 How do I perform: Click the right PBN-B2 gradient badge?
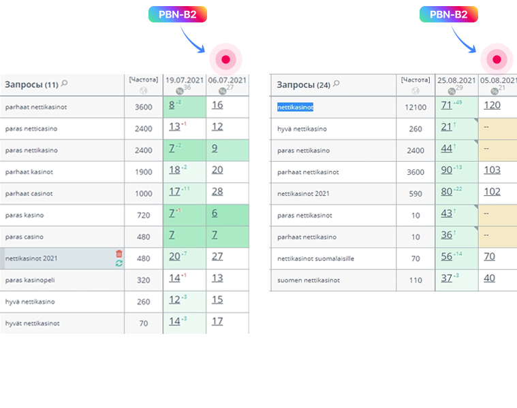(x=448, y=14)
